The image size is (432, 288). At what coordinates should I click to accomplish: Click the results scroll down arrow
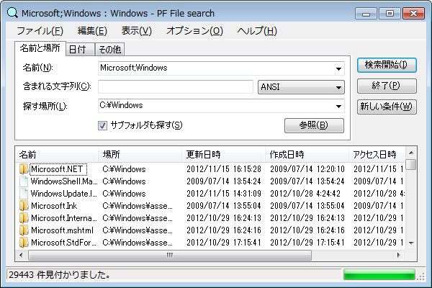(x=411, y=243)
